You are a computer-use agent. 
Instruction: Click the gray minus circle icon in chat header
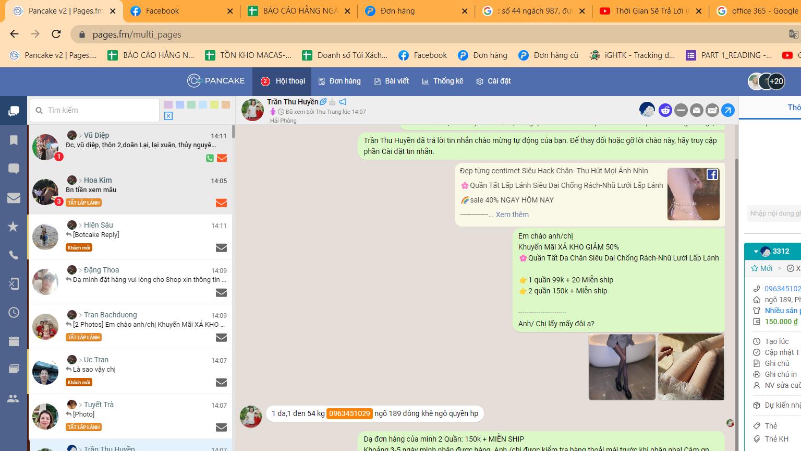681,110
